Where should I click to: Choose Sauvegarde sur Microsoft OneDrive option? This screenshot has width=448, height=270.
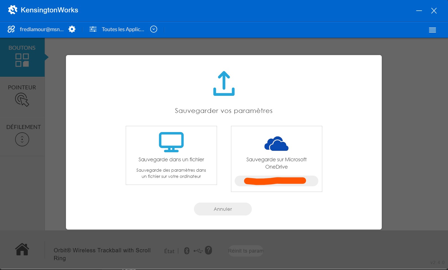(276, 159)
